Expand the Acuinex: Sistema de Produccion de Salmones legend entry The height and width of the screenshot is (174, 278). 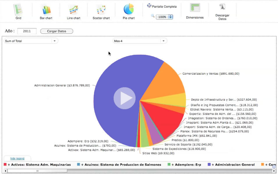click(x=121, y=165)
